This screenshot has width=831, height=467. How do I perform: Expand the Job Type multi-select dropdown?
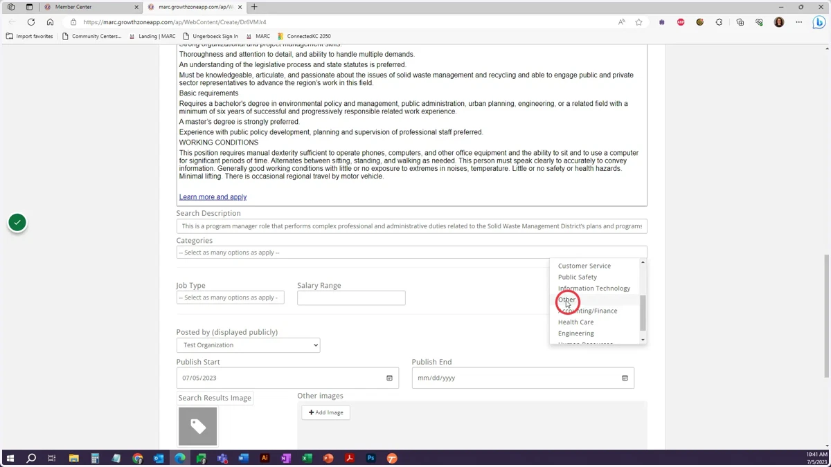click(230, 297)
